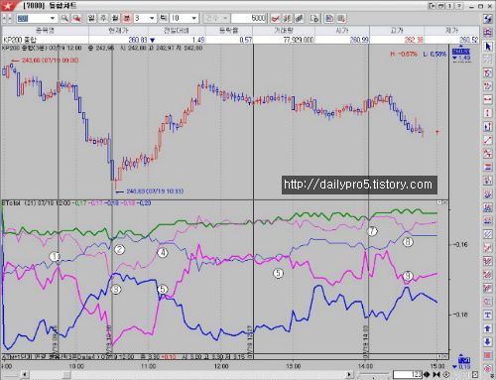496x380 pixels.
Task: Click the blue save-layout toolbar icon
Action: 329,18
